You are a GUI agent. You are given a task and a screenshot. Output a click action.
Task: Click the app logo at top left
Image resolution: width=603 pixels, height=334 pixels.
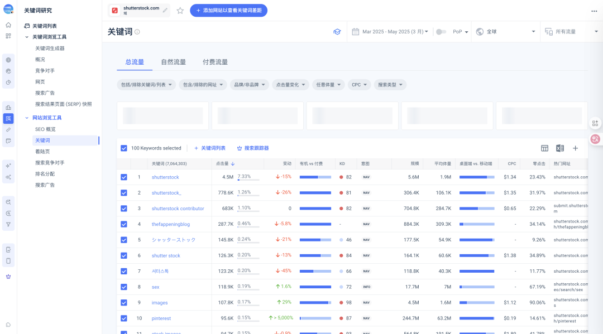(8, 9)
